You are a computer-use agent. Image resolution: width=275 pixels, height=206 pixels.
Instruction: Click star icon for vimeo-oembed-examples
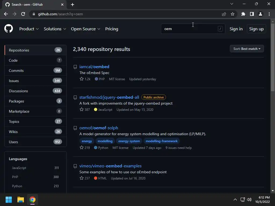[82, 178]
